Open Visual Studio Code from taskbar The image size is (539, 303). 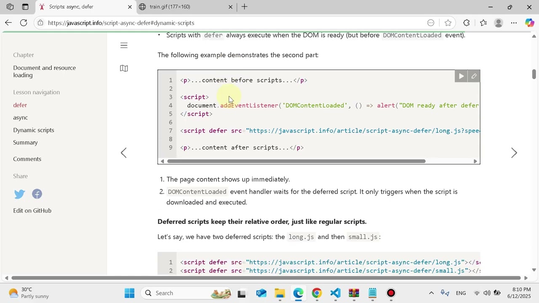[x=335, y=293]
